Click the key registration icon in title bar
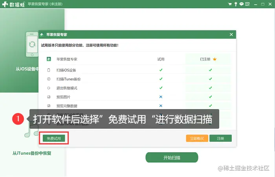Screen dimensions: 275x177 coord(236,4)
